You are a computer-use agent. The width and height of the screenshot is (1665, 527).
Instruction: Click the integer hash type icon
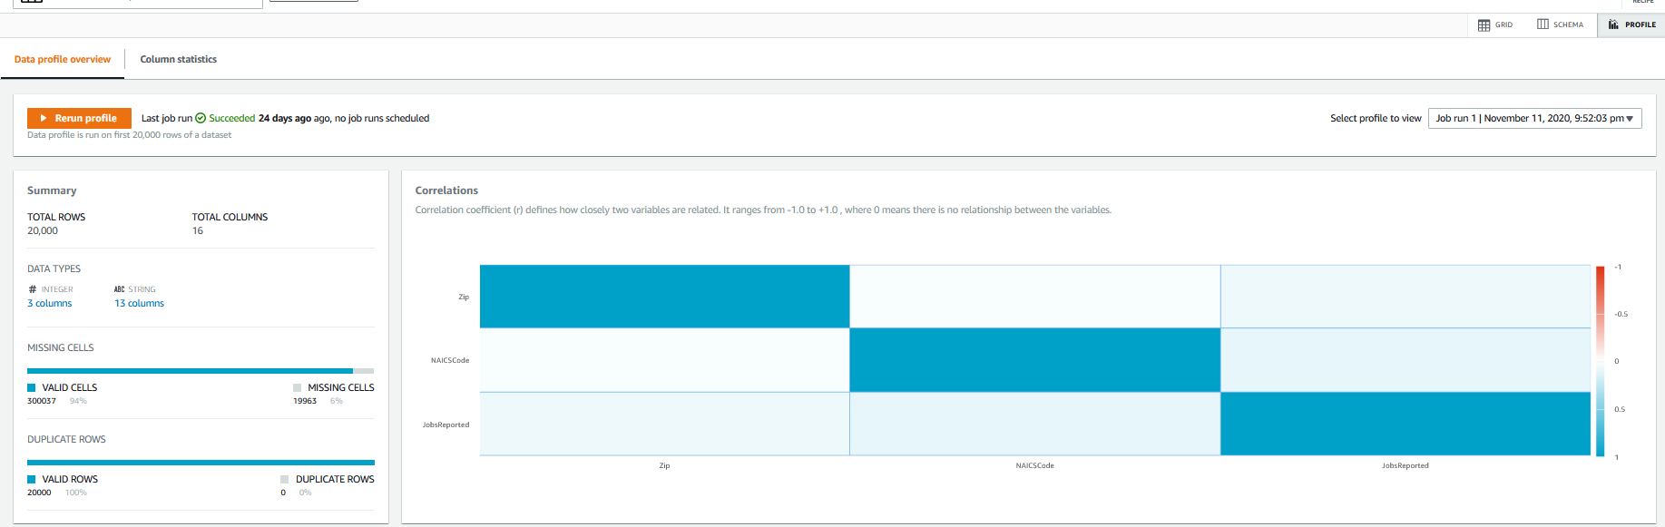pyautogui.click(x=33, y=289)
